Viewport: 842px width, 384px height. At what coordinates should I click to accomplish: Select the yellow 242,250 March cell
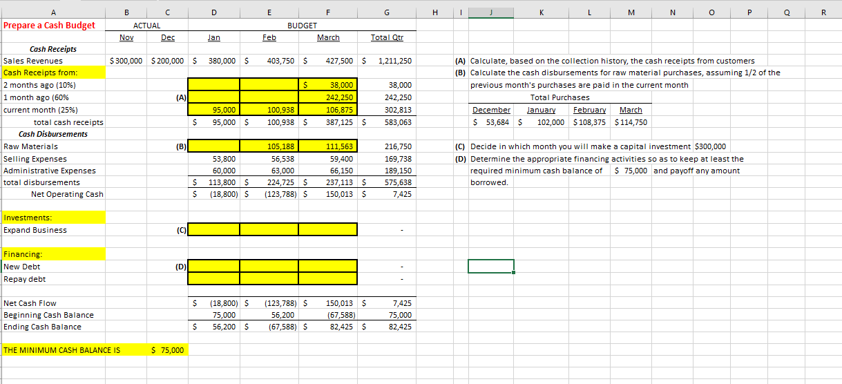[x=328, y=97]
